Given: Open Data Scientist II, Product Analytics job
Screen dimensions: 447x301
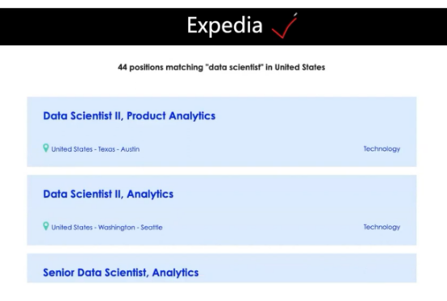Looking at the screenshot, I should click(129, 116).
